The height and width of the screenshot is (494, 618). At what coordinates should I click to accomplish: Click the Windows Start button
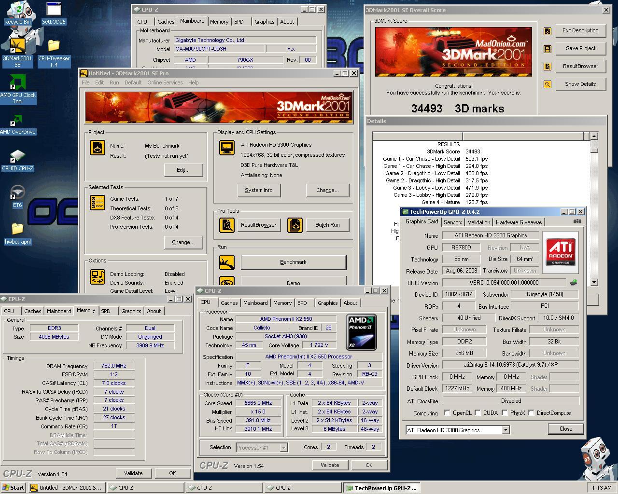click(x=14, y=488)
